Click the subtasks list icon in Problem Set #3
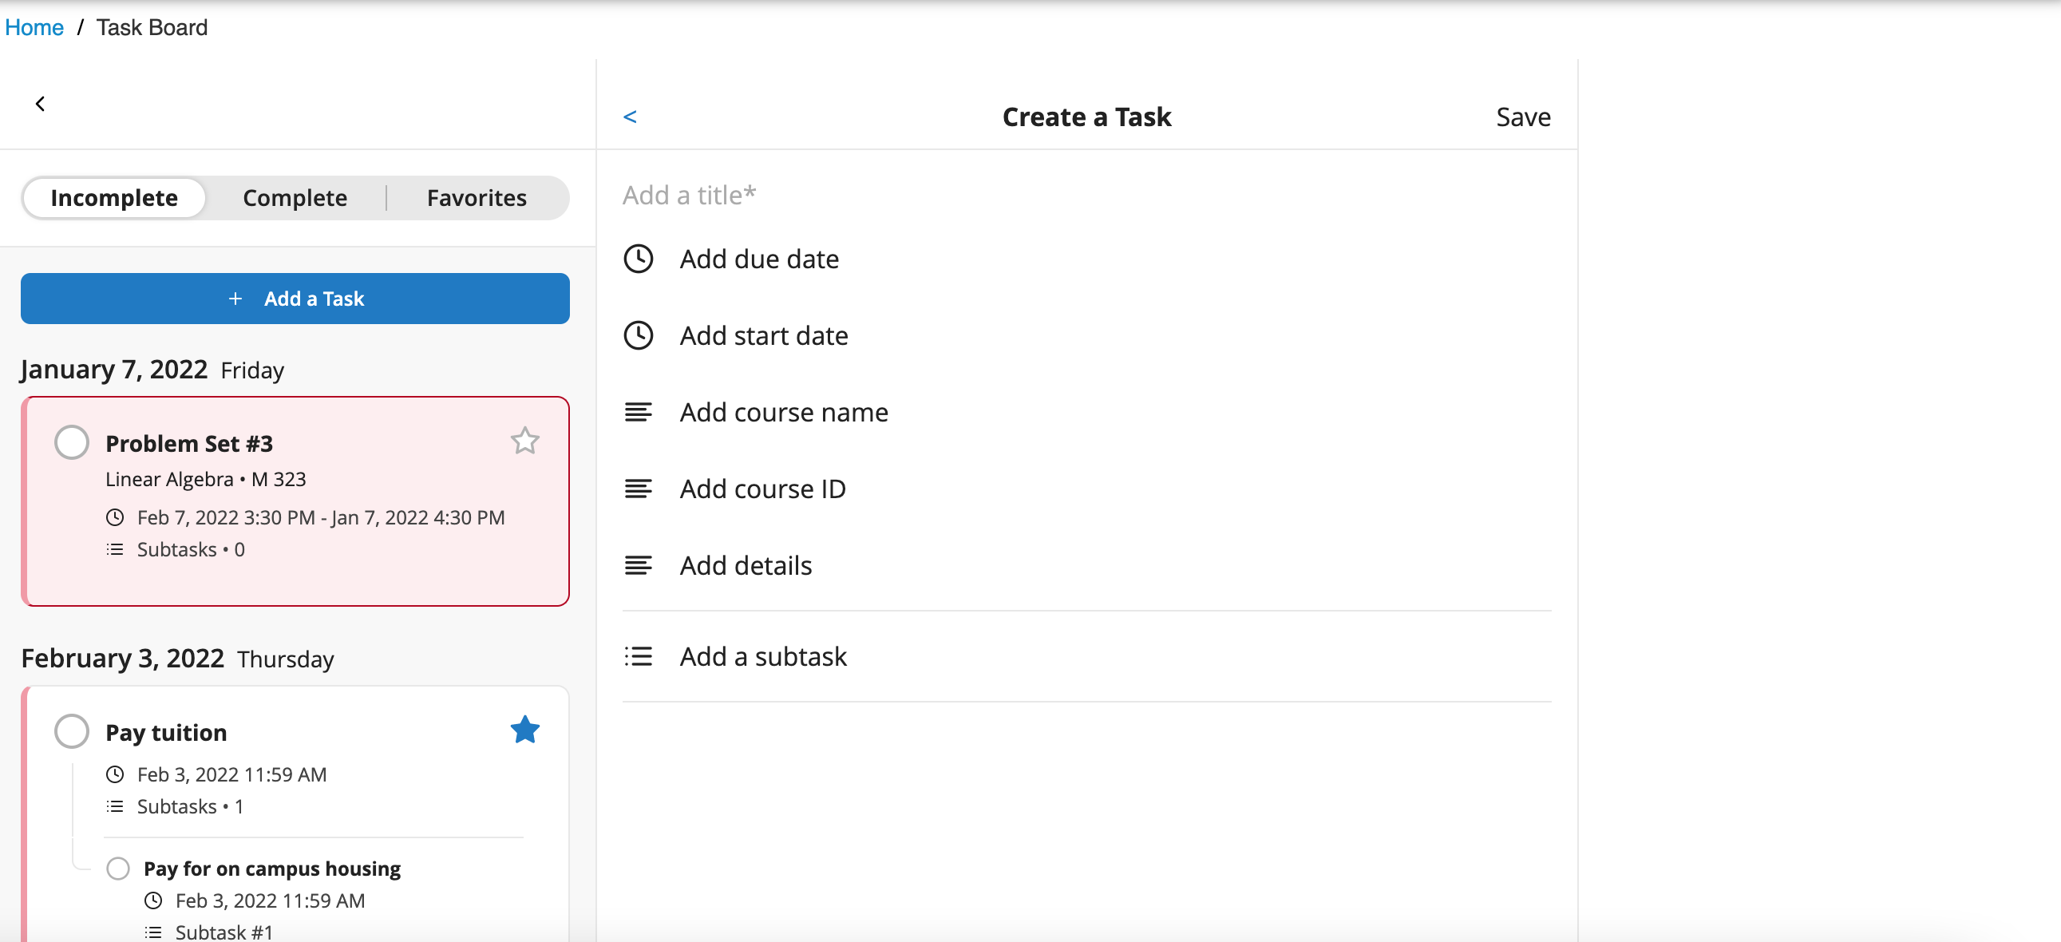 [115, 549]
